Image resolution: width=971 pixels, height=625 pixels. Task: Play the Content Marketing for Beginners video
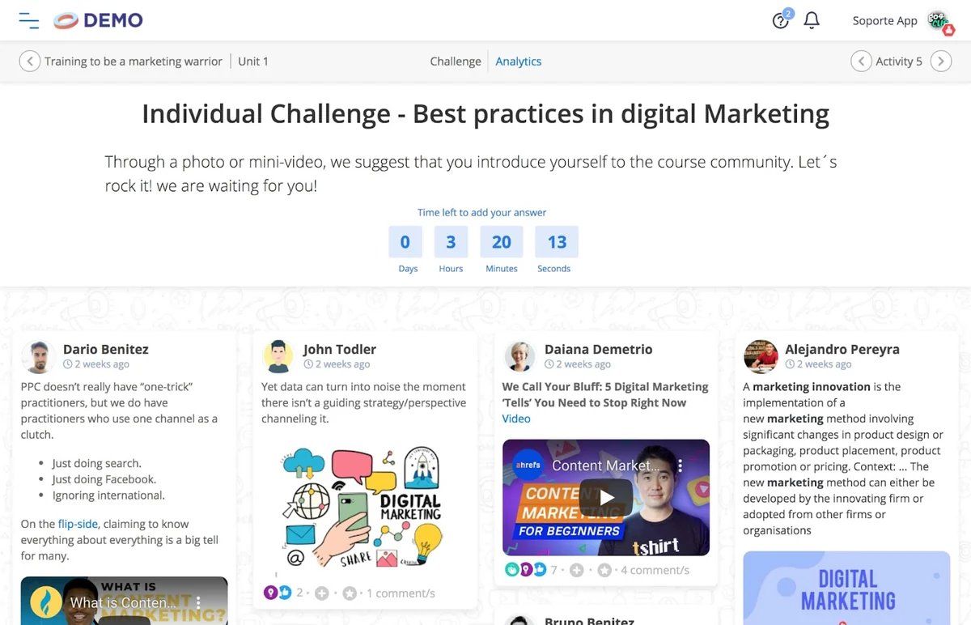point(606,497)
